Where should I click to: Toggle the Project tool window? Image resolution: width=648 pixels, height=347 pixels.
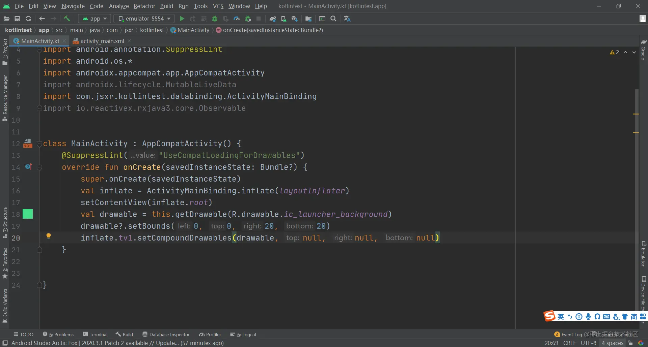click(x=5, y=52)
